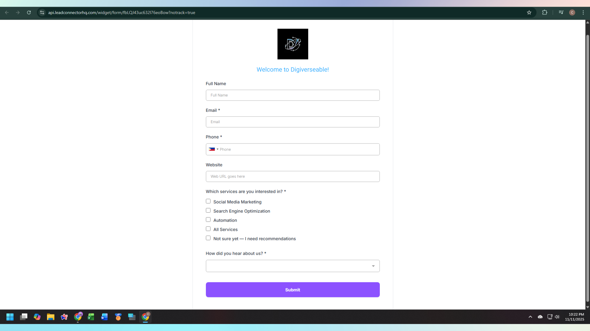The height and width of the screenshot is (331, 590).
Task: Enable the Automation checkbox
Action: point(208,220)
